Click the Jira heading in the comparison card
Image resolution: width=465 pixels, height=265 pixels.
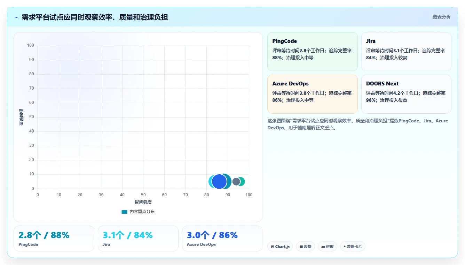point(371,41)
